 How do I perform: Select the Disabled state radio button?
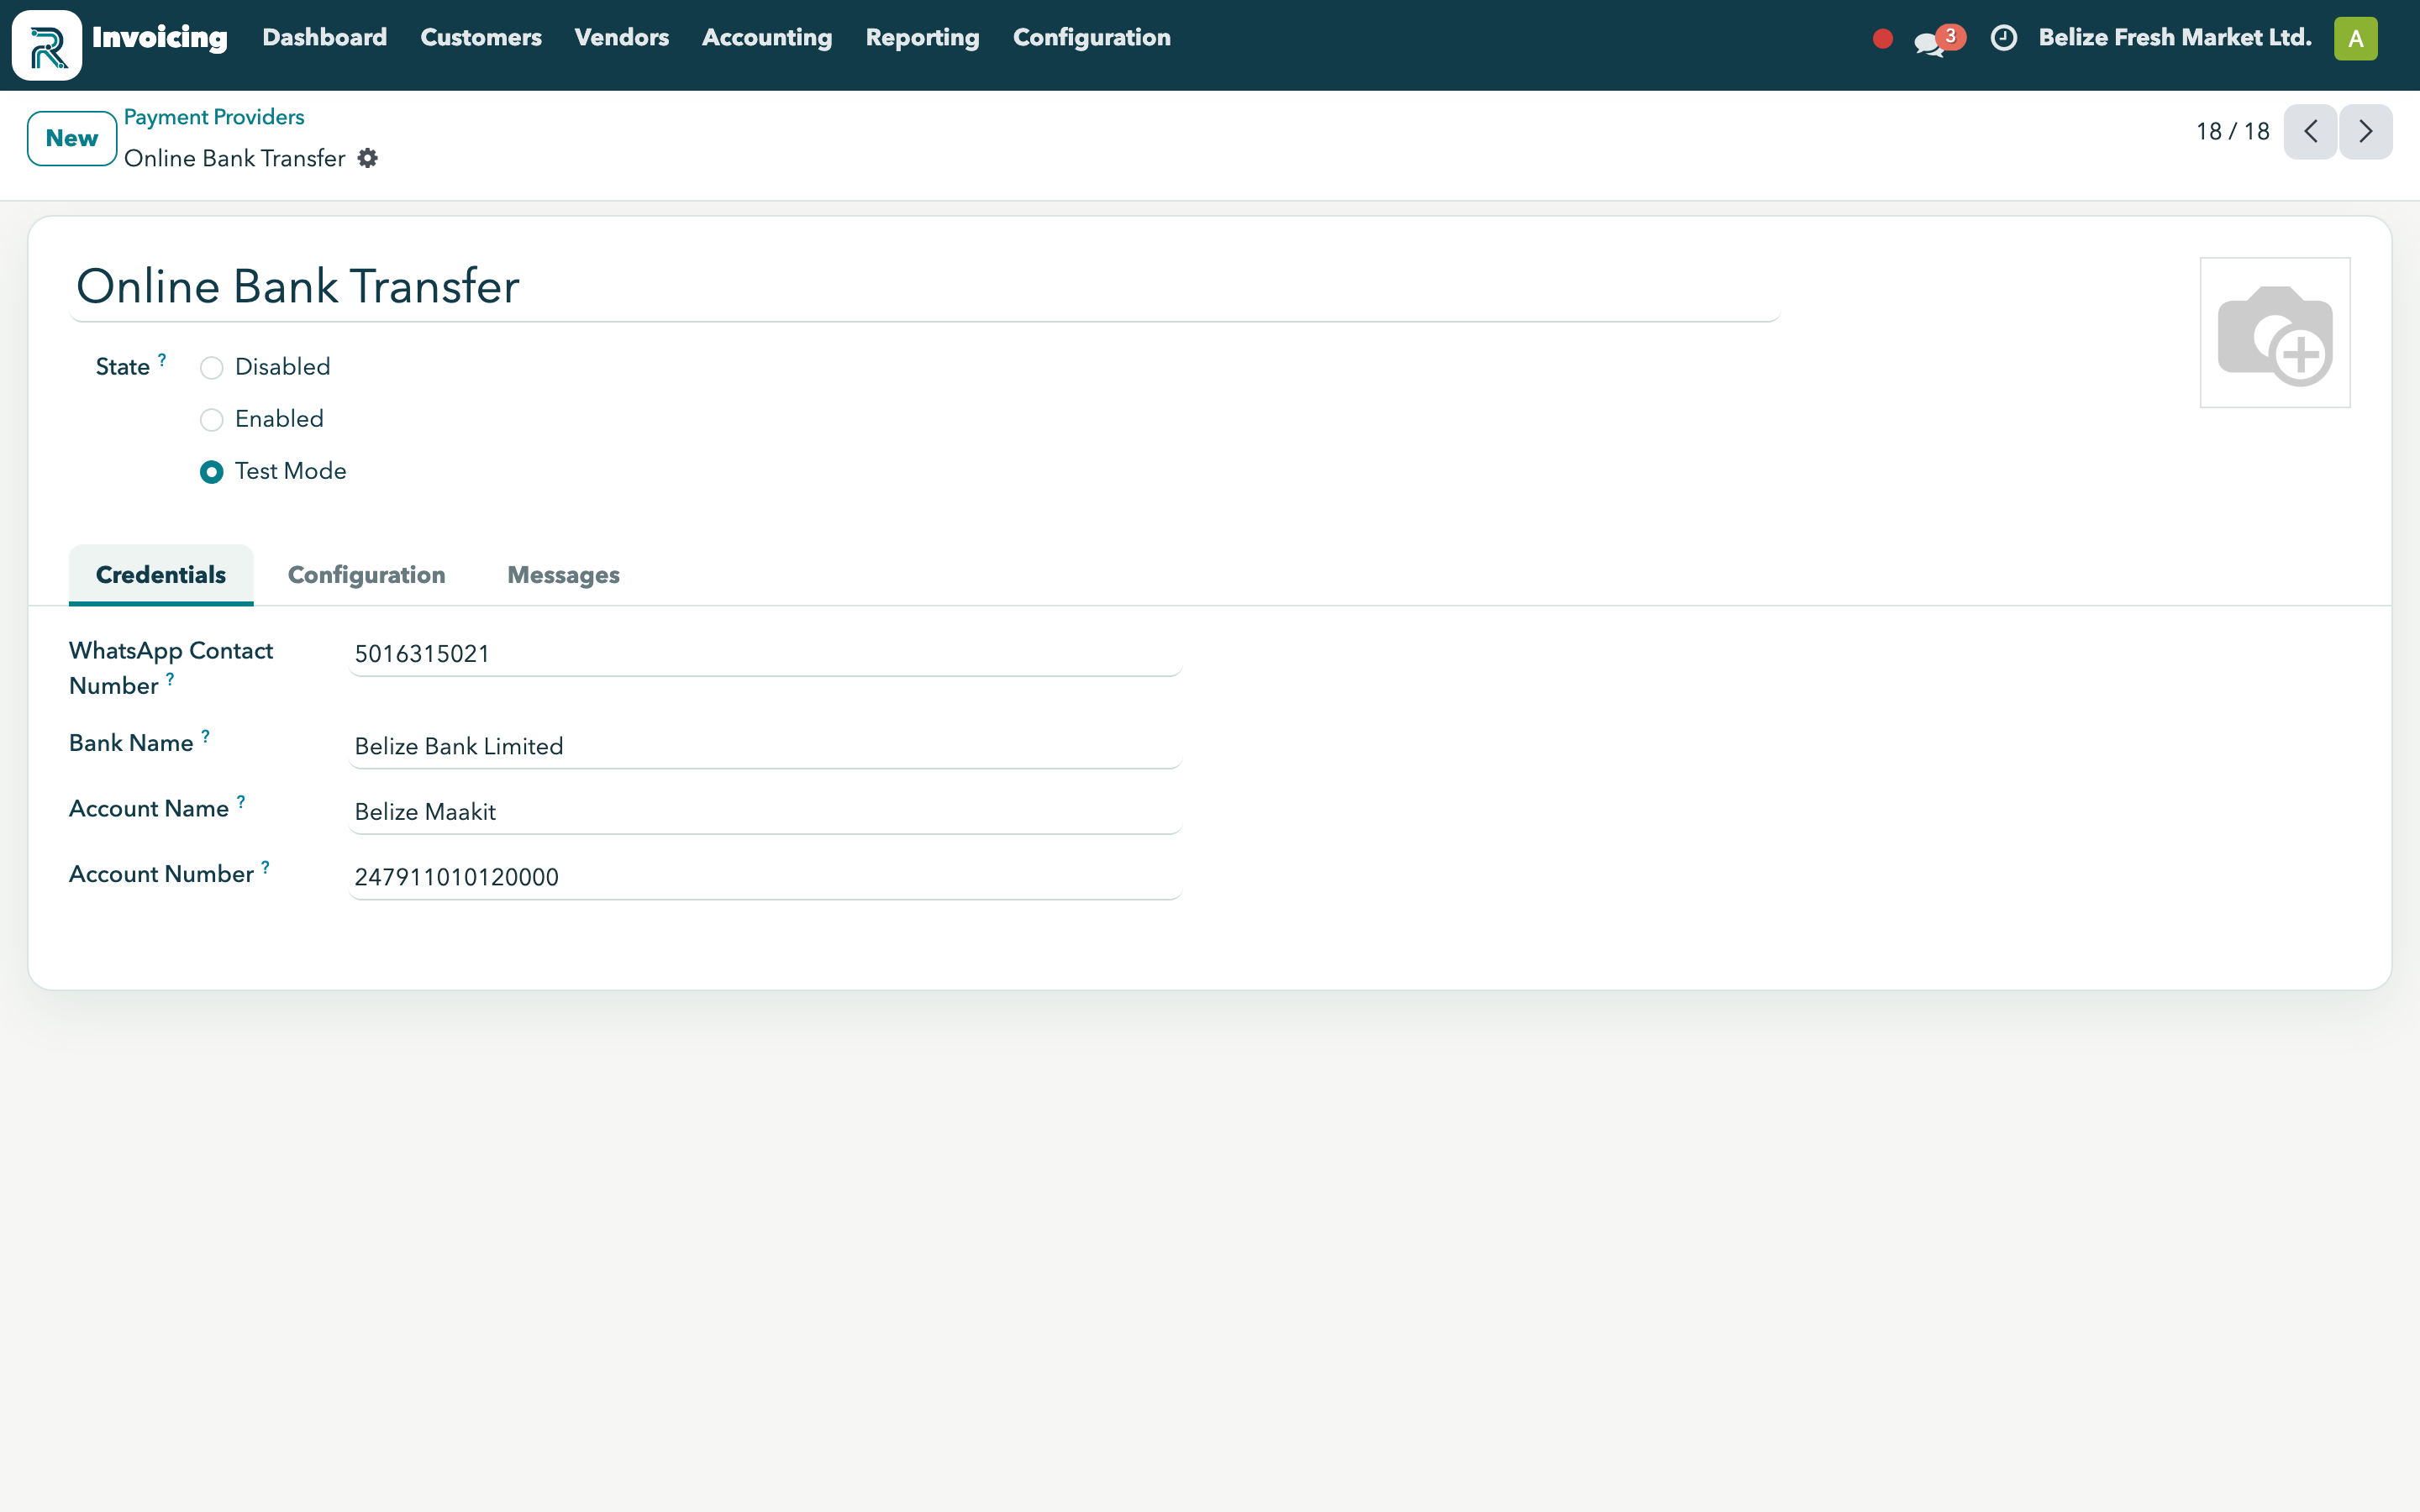tap(211, 368)
